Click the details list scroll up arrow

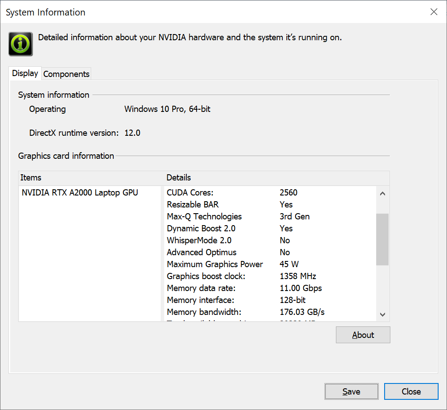click(x=382, y=194)
